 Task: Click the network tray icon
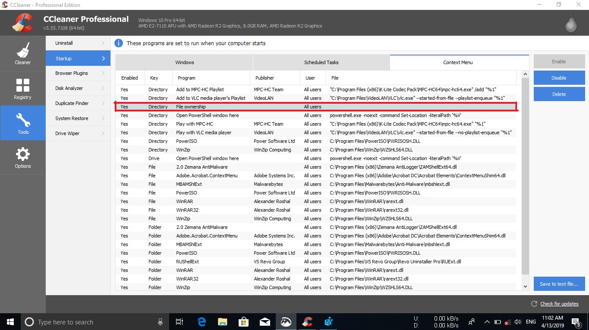pyautogui.click(x=507, y=322)
